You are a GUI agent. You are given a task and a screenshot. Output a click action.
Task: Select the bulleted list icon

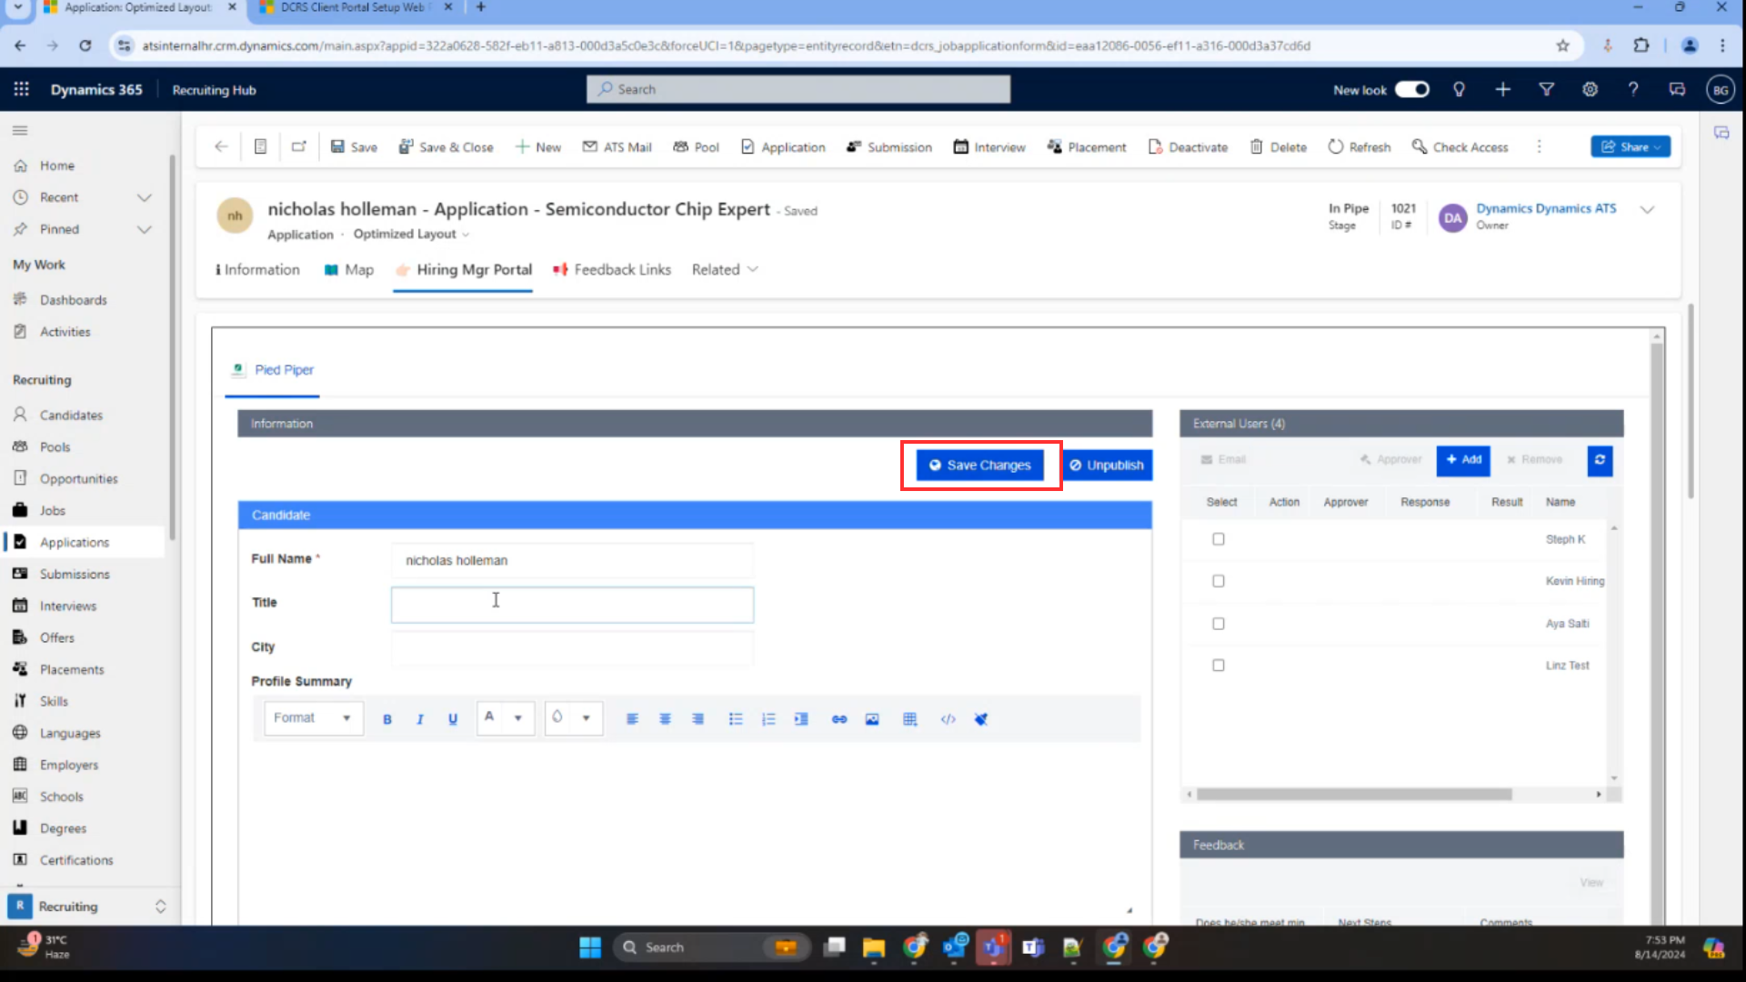click(736, 719)
